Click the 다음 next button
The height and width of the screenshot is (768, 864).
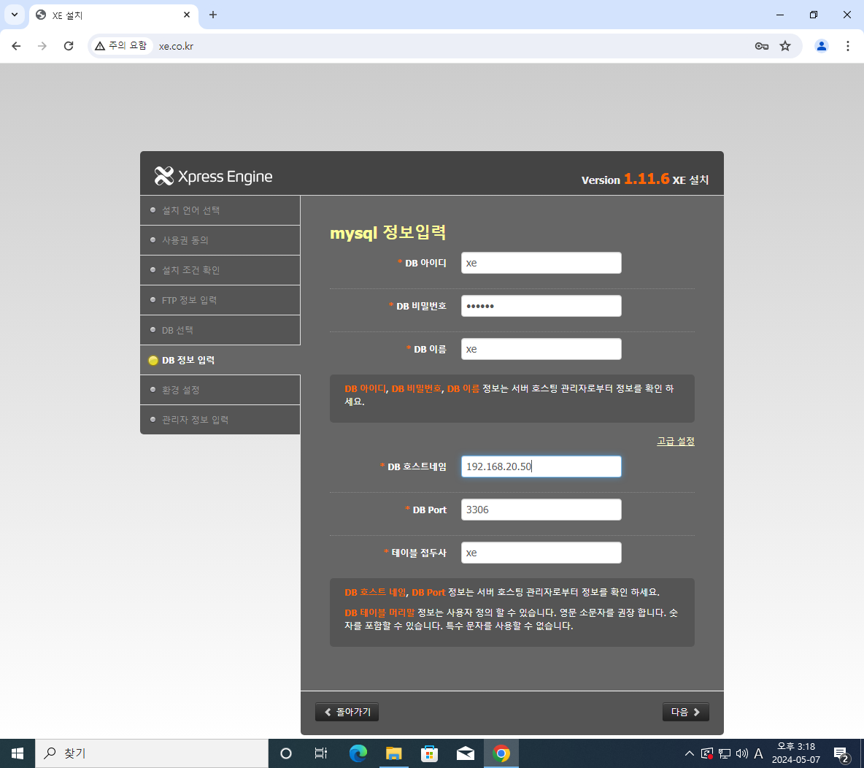coord(685,712)
